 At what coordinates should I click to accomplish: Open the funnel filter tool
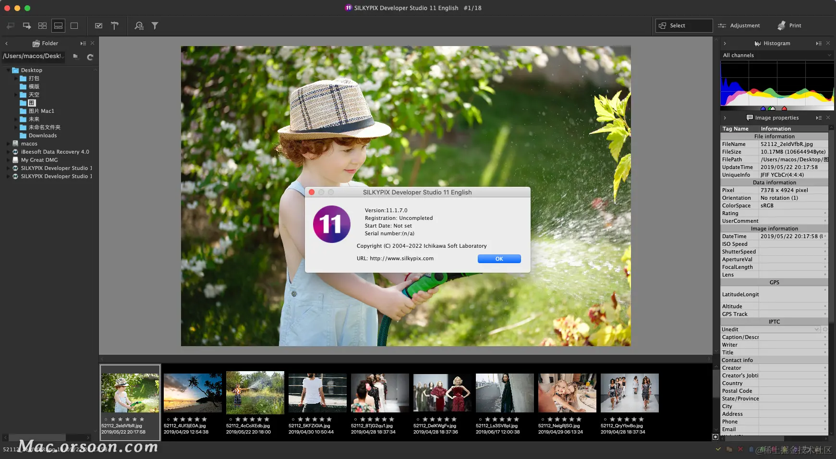[155, 26]
